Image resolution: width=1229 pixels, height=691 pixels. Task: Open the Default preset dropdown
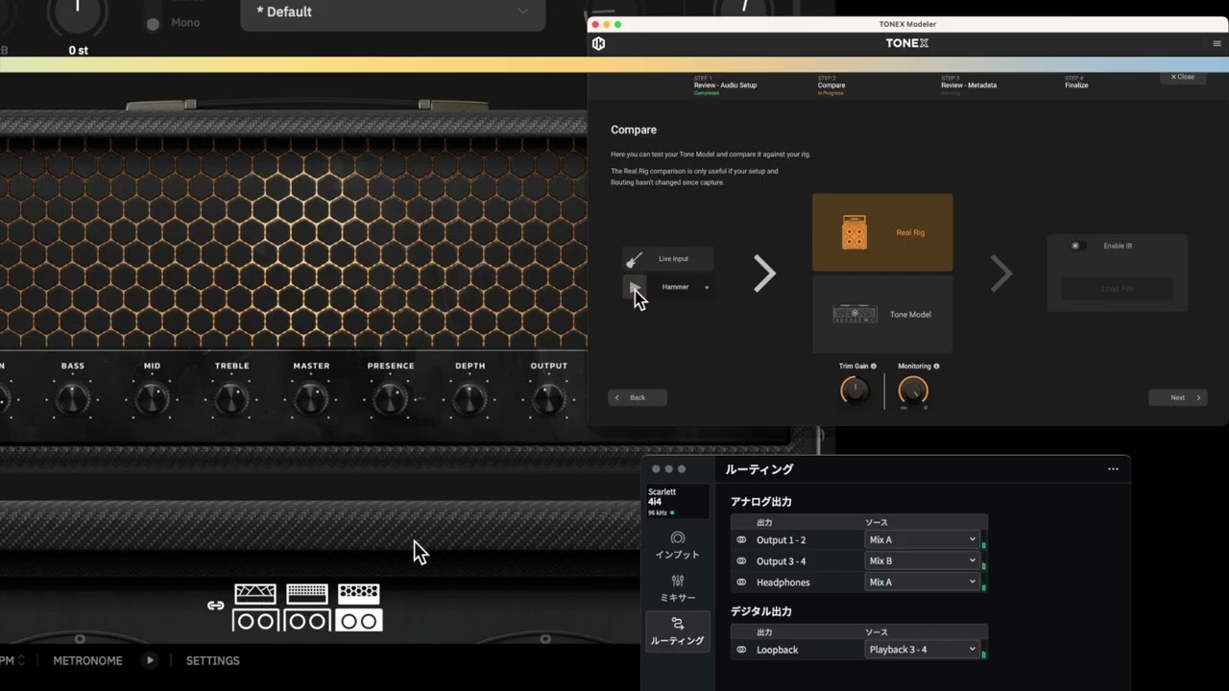point(393,12)
